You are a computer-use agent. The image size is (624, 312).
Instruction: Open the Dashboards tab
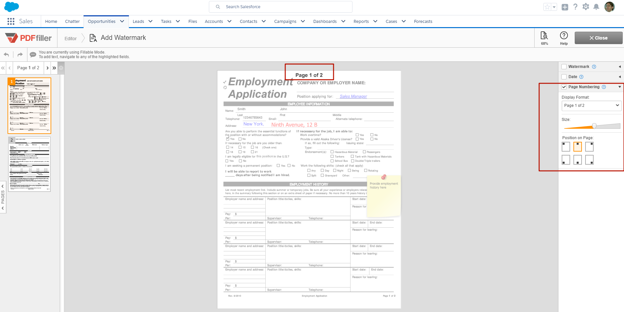[325, 22]
